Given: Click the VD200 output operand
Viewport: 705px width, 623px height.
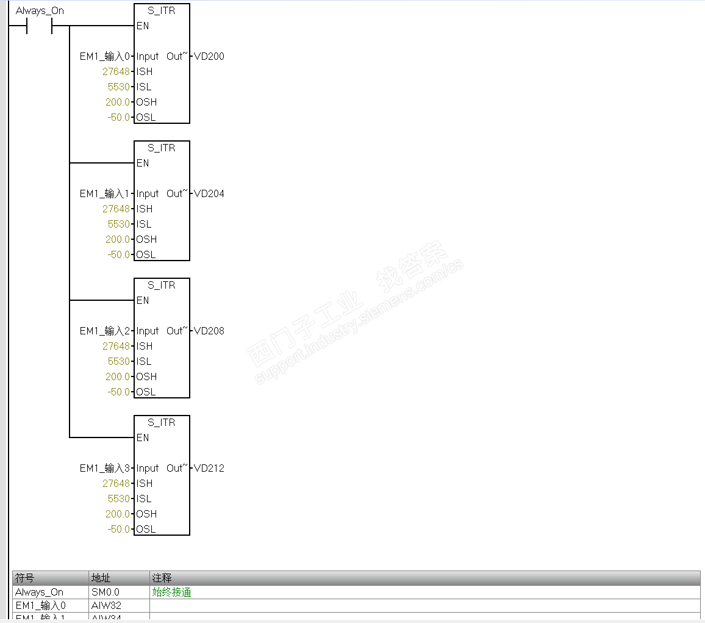Looking at the screenshot, I should pos(209,56).
